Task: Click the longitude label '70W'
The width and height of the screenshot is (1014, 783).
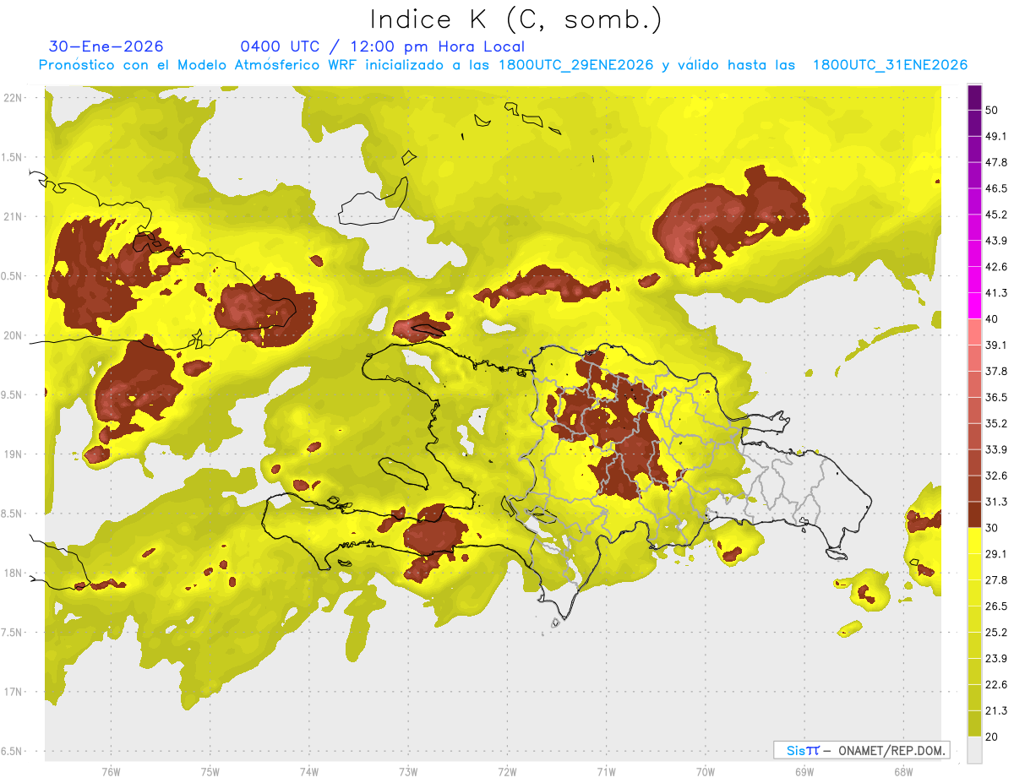Action: [706, 772]
